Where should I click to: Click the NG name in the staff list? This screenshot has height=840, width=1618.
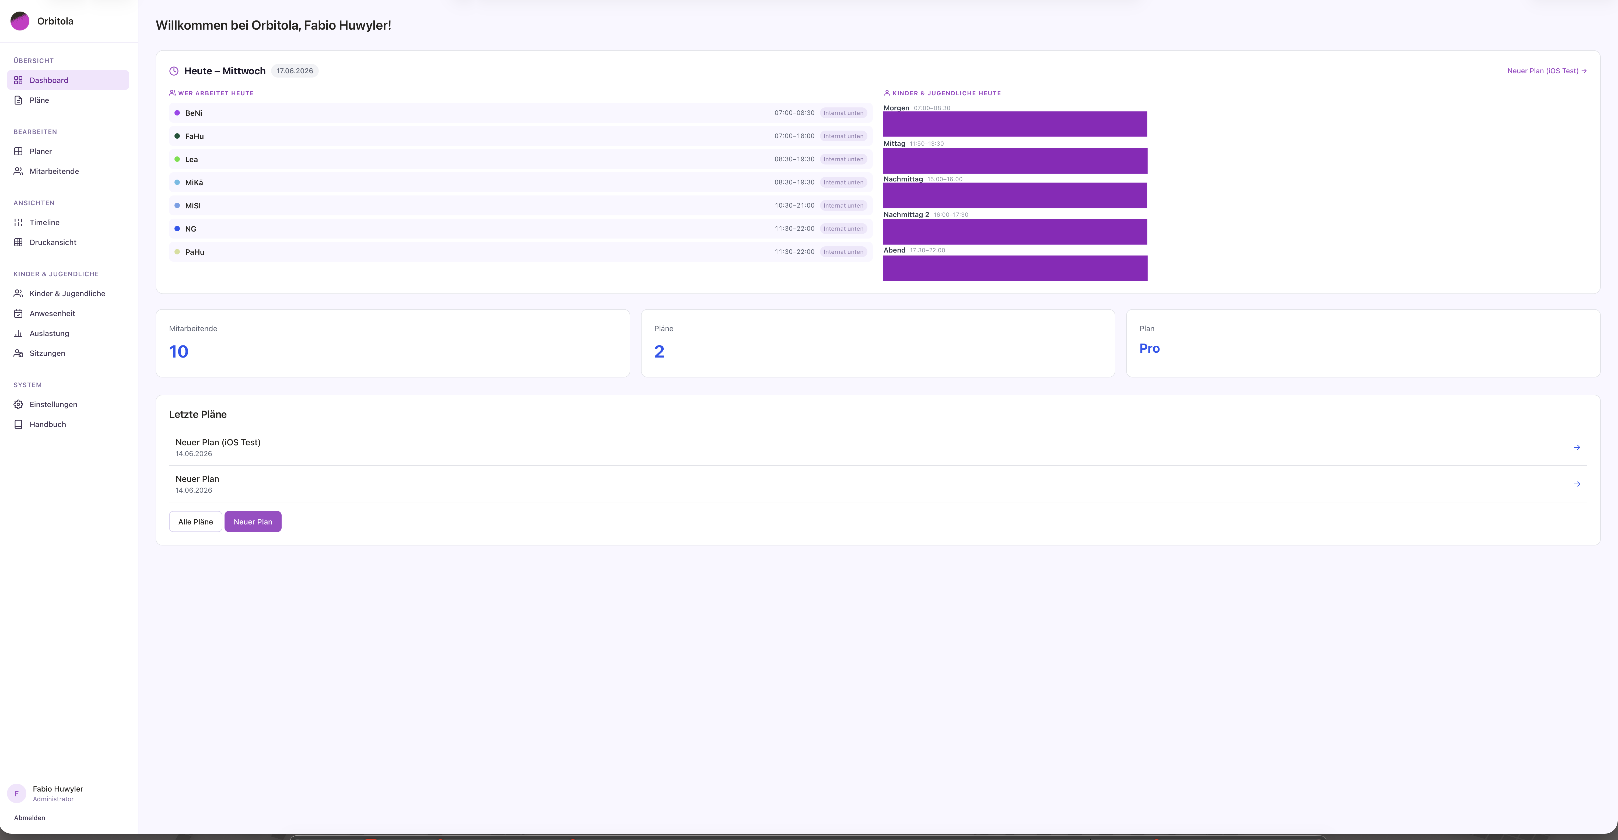[x=191, y=229]
